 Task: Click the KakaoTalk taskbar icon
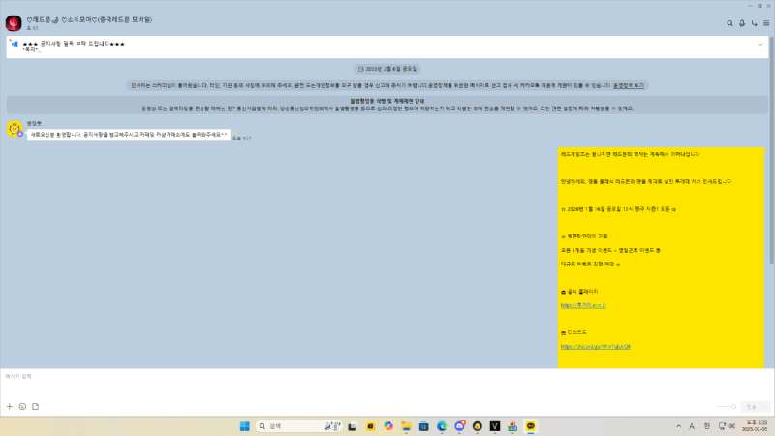(x=530, y=425)
